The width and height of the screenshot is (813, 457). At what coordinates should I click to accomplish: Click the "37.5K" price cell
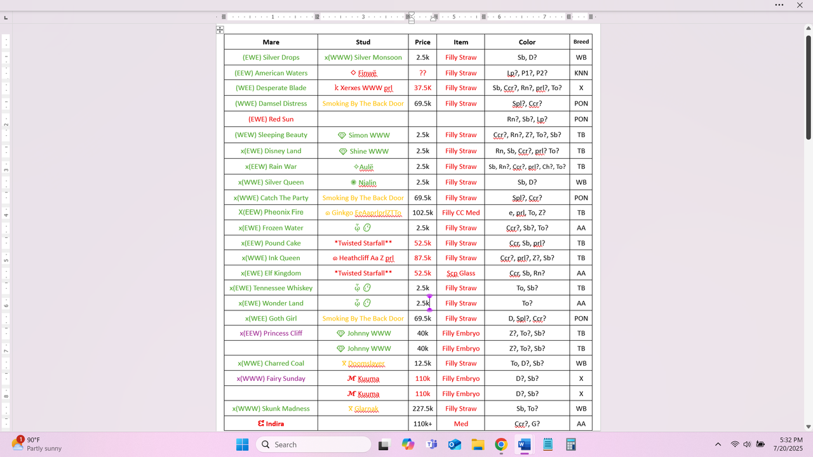coord(422,88)
